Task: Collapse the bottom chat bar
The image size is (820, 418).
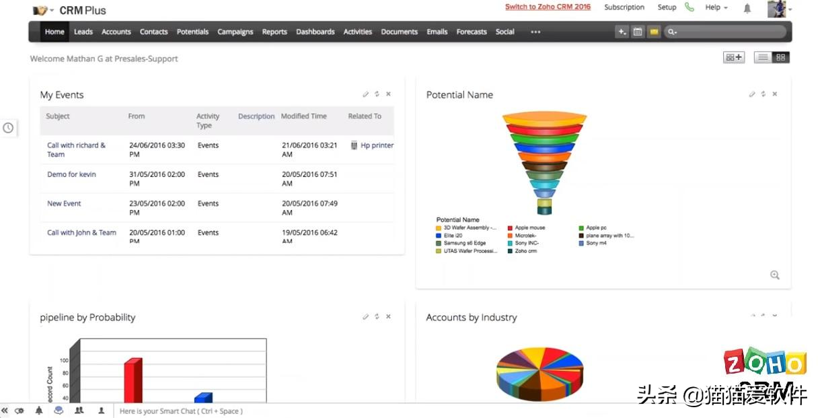Action: point(5,410)
